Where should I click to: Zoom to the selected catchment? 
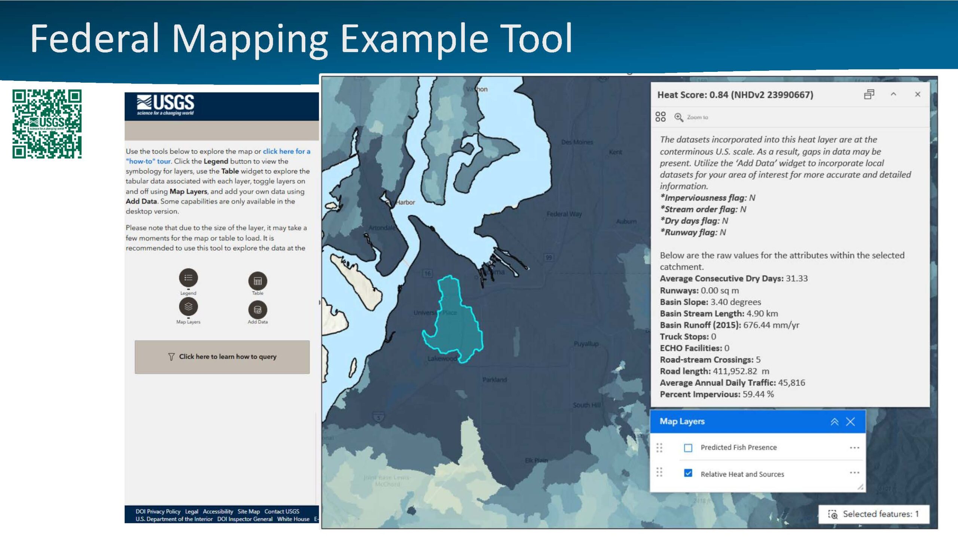click(x=692, y=117)
